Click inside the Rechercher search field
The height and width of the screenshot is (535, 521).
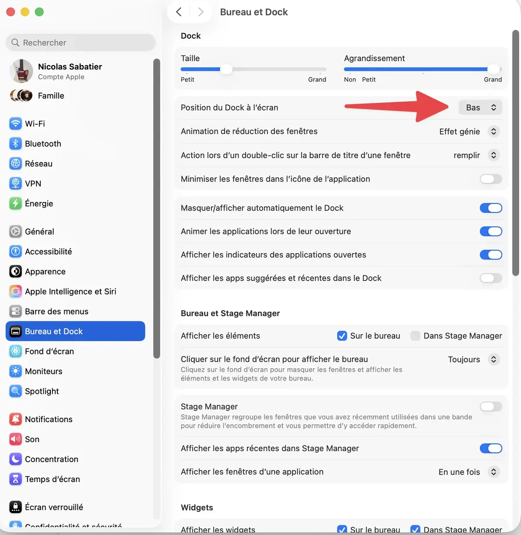80,43
